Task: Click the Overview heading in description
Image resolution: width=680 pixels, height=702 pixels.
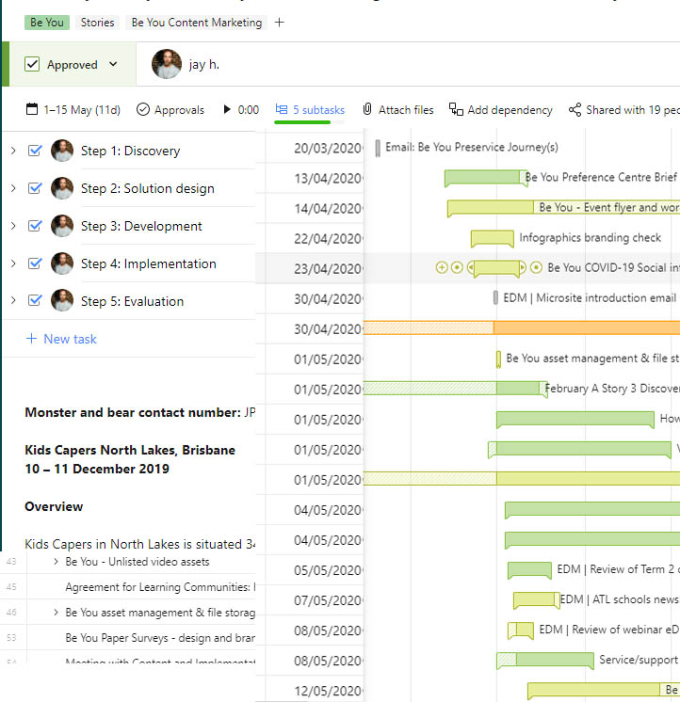Action: (54, 506)
